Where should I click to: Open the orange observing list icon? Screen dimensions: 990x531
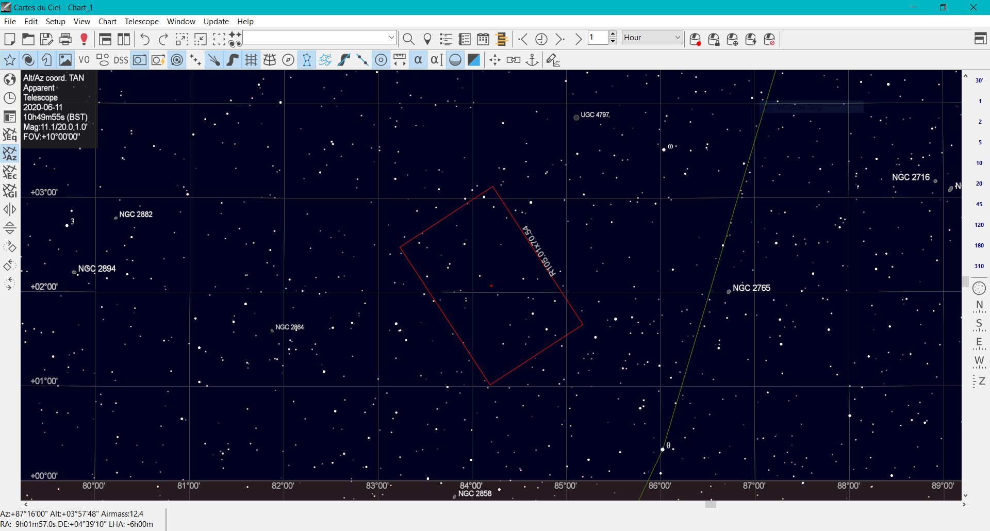click(502, 39)
